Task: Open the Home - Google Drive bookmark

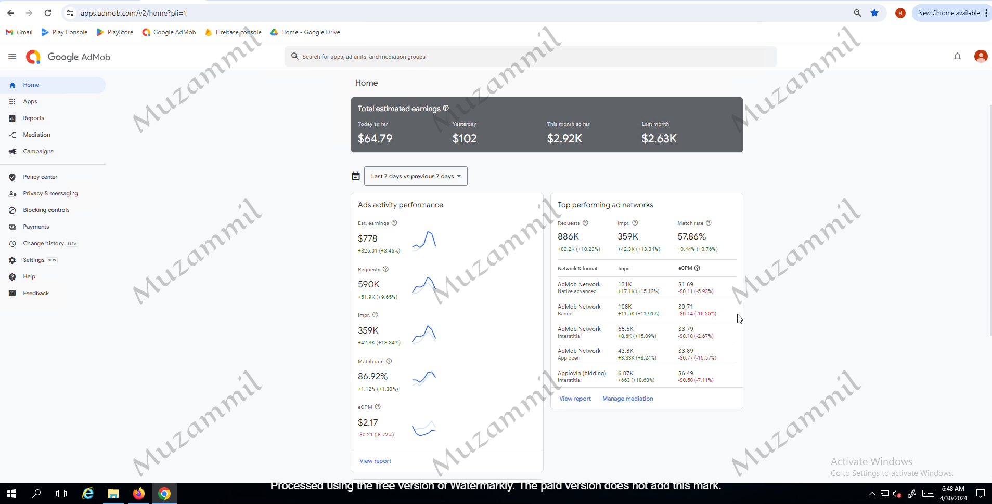Action: 305,32
